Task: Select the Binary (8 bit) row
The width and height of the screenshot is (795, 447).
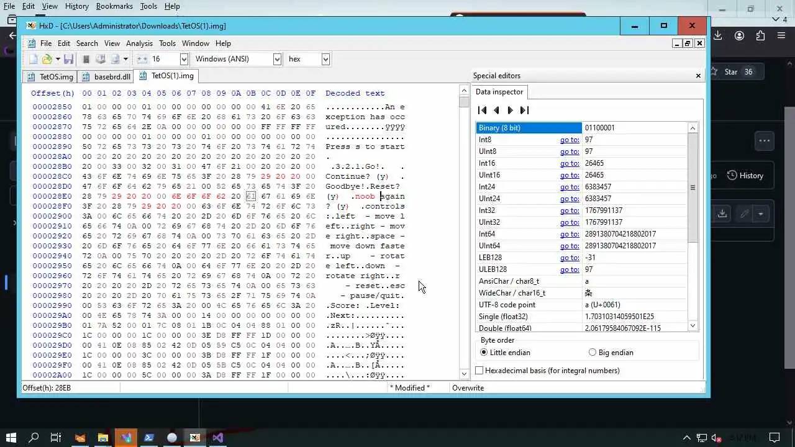Action: pos(582,128)
